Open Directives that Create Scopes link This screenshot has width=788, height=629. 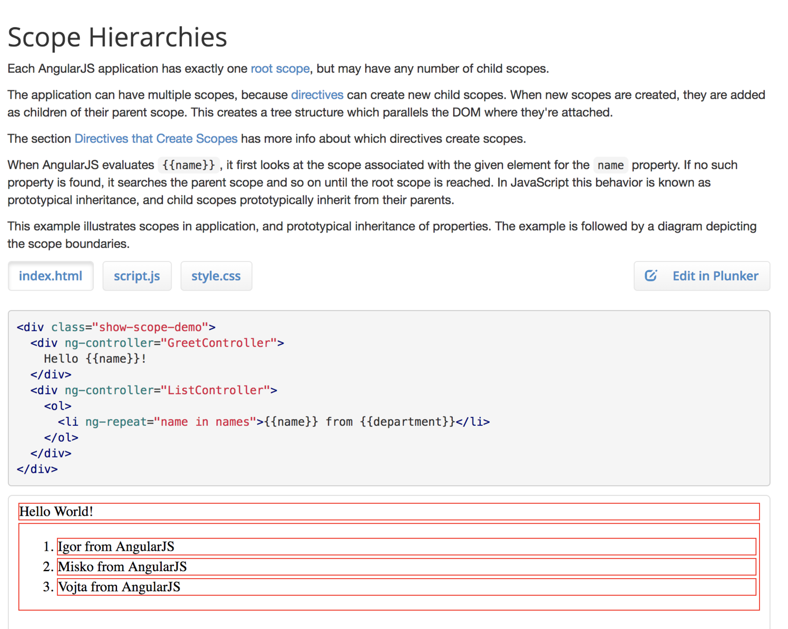156,138
